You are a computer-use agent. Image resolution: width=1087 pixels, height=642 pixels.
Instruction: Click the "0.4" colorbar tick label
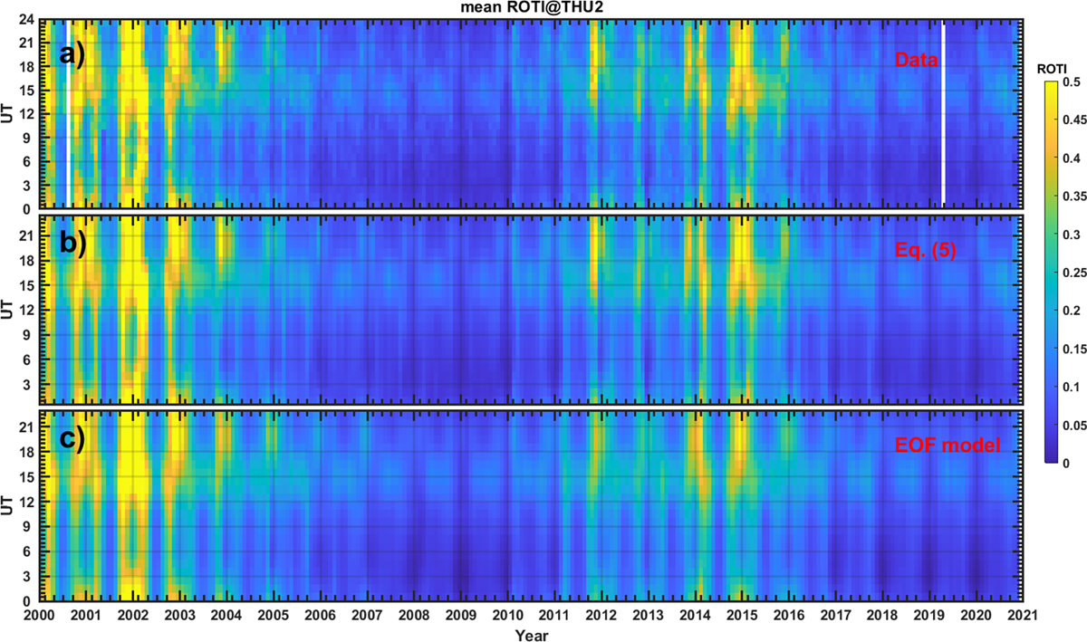(x=1069, y=158)
